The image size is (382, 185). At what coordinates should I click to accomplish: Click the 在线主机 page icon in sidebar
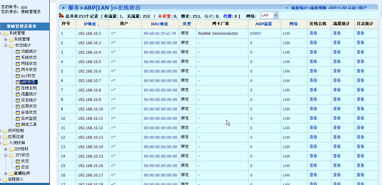click(18, 88)
